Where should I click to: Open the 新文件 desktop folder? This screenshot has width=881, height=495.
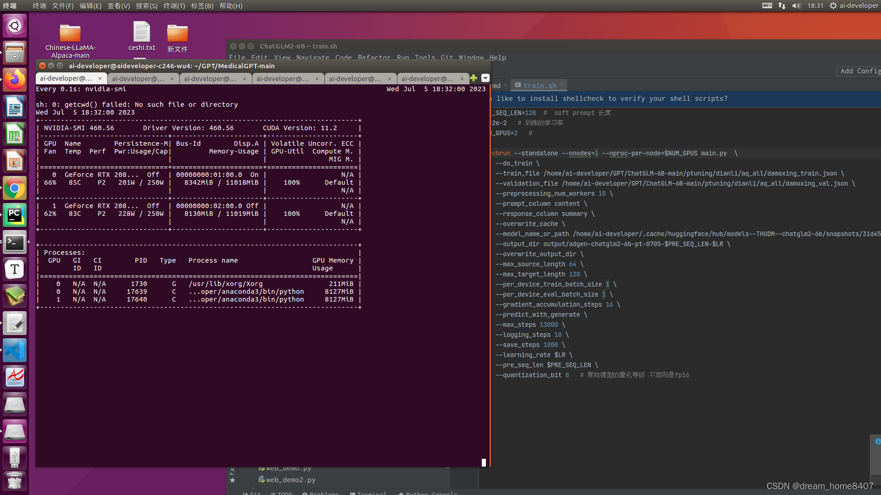tap(178, 38)
